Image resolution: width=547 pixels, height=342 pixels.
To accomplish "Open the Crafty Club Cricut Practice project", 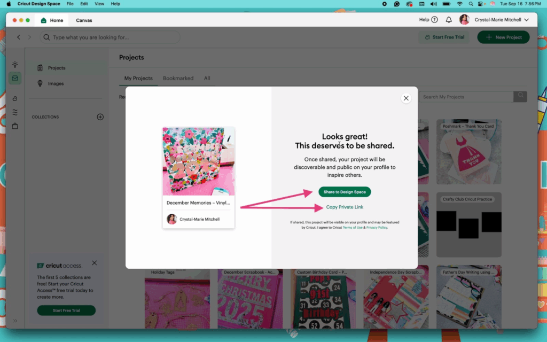I will coord(469,225).
